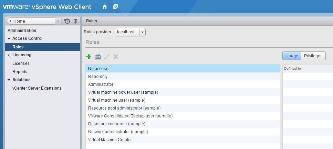
Task: Select Virtual machine user (sample) role
Action: 183,100
